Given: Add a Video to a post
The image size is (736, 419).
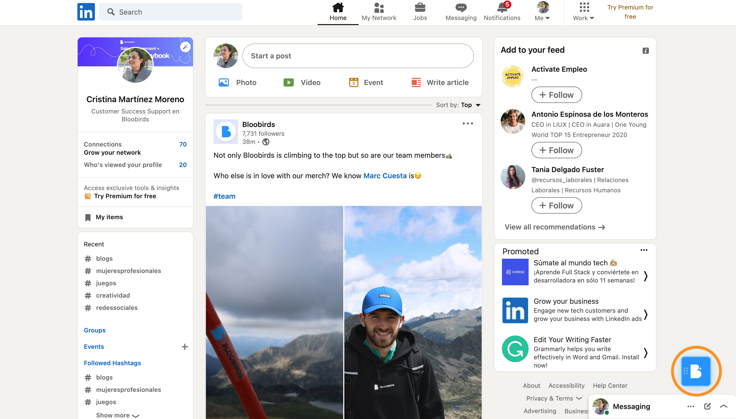Looking at the screenshot, I should [x=302, y=82].
